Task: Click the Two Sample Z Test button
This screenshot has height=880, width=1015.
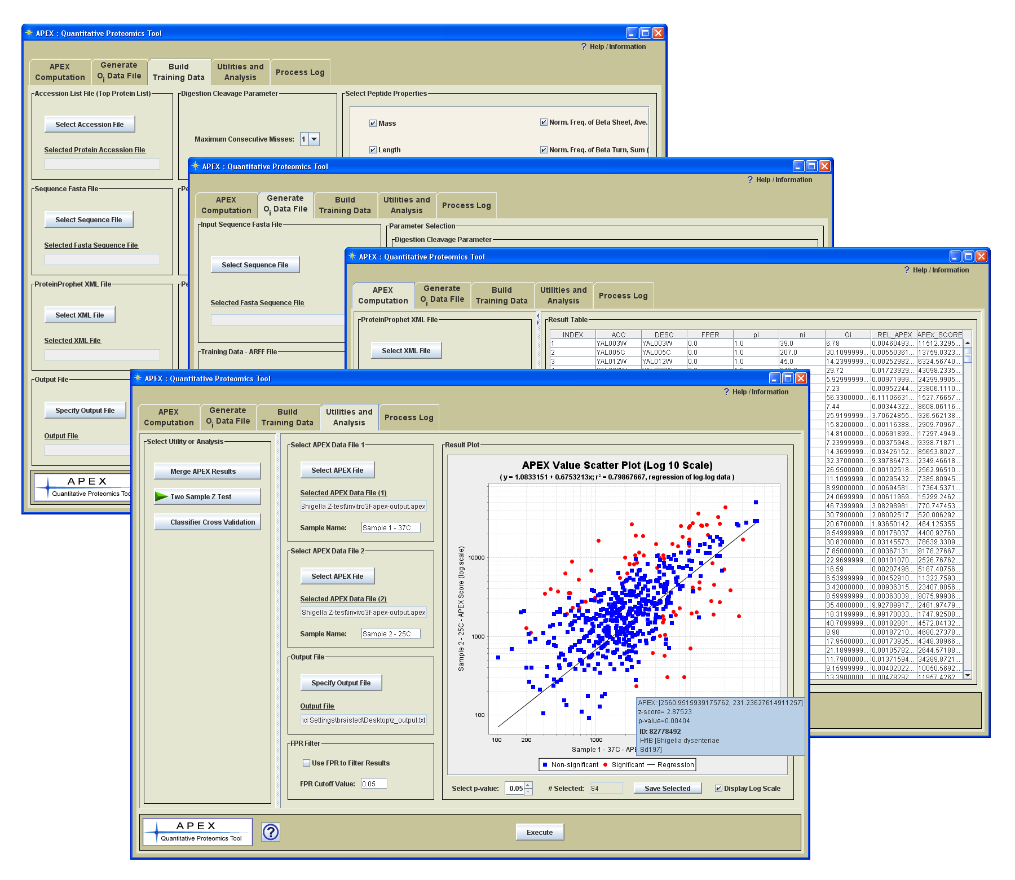Action: click(x=208, y=497)
